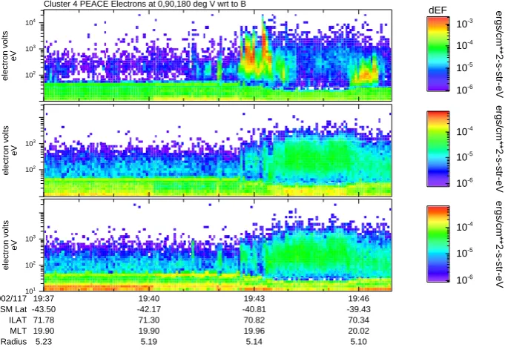Click the time label '19:46'
The width and height of the screenshot is (505, 350).
pos(359,299)
